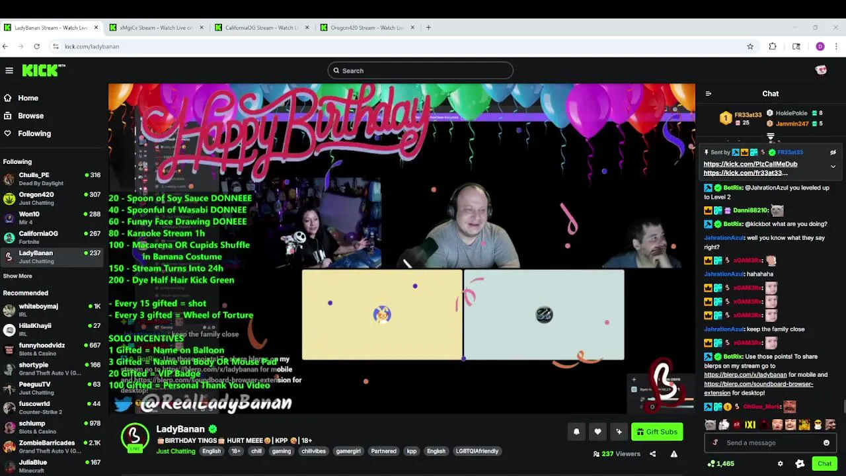This screenshot has width=846, height=476.
Task: Report the stream using the warning icon
Action: (673, 454)
